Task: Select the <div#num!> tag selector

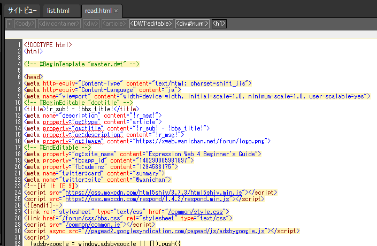Action: coord(193,24)
